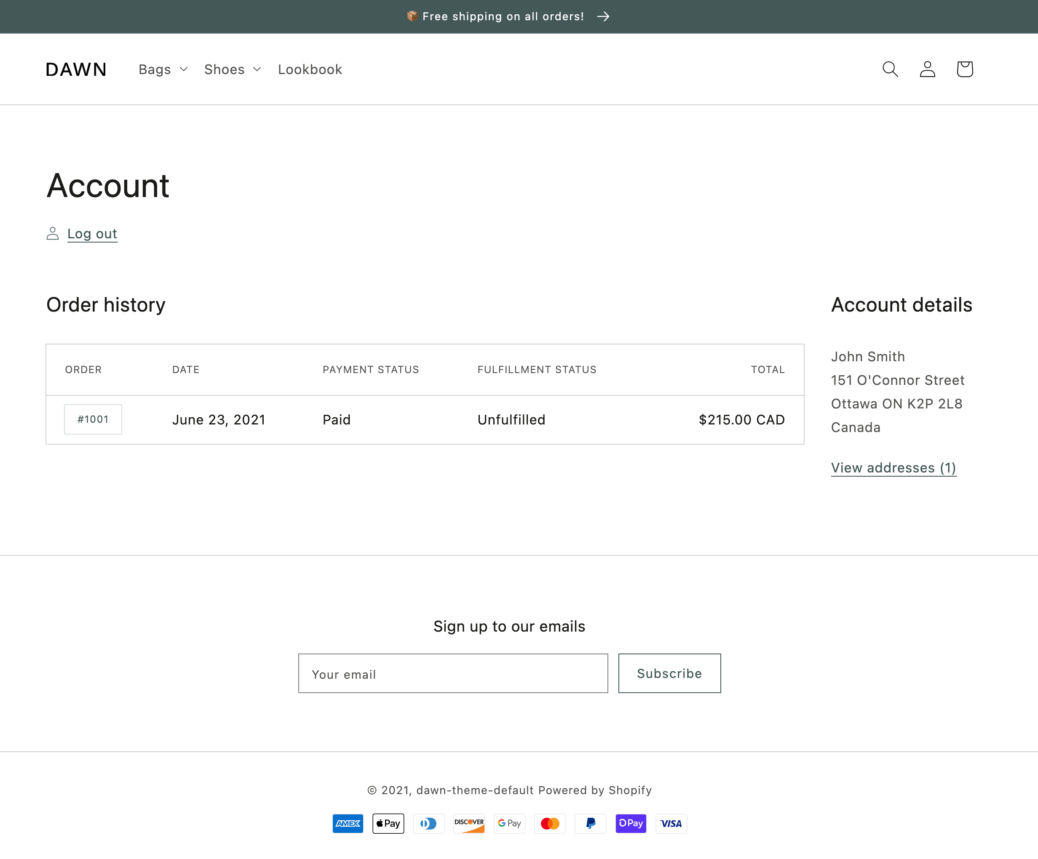Open the Lookbook menu item

pyautogui.click(x=310, y=69)
